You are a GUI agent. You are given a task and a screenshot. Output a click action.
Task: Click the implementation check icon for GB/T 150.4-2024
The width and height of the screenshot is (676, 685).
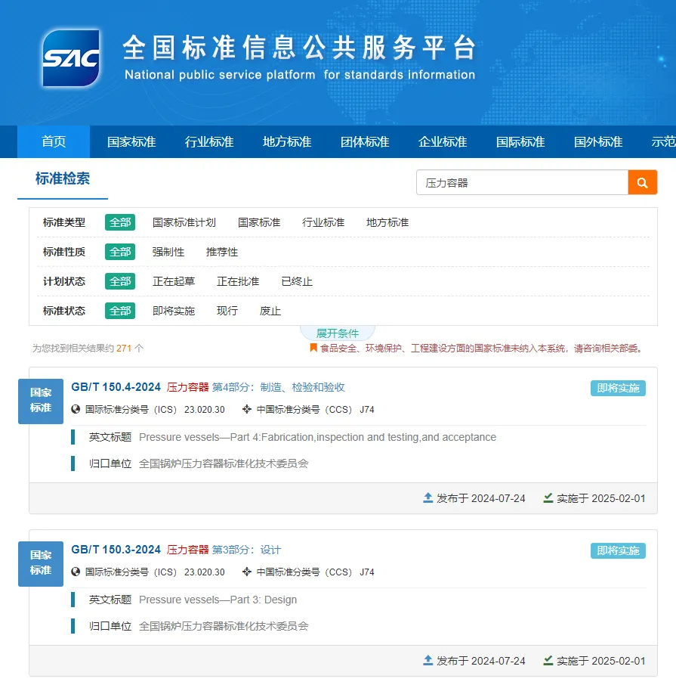point(548,497)
